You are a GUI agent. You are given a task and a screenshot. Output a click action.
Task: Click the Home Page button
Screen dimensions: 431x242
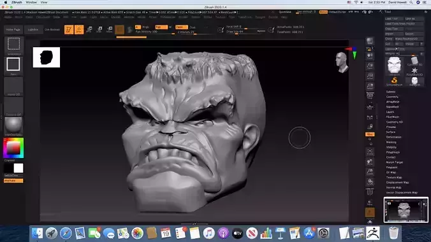point(13,29)
